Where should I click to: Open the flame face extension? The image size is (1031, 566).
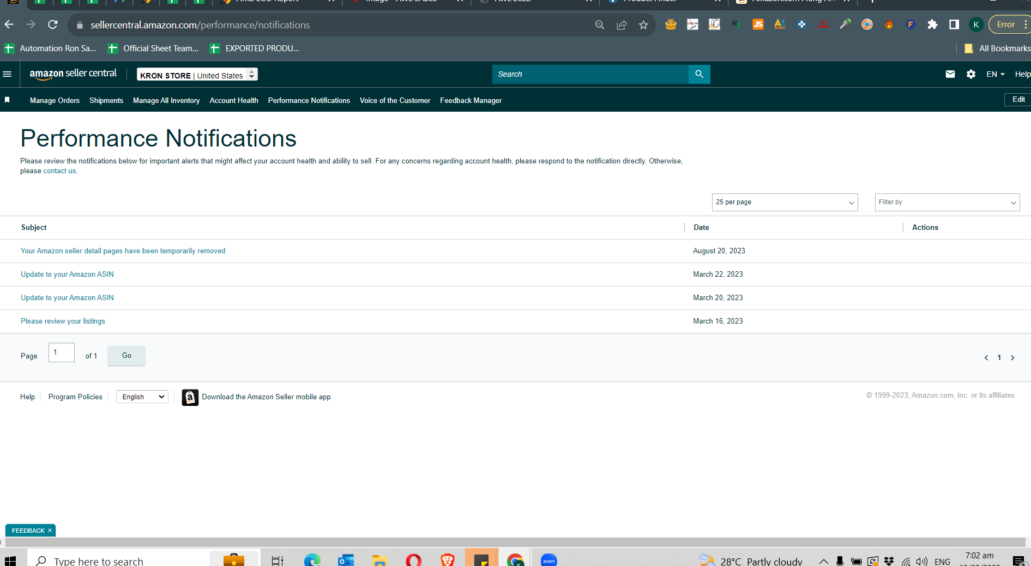[x=889, y=25]
